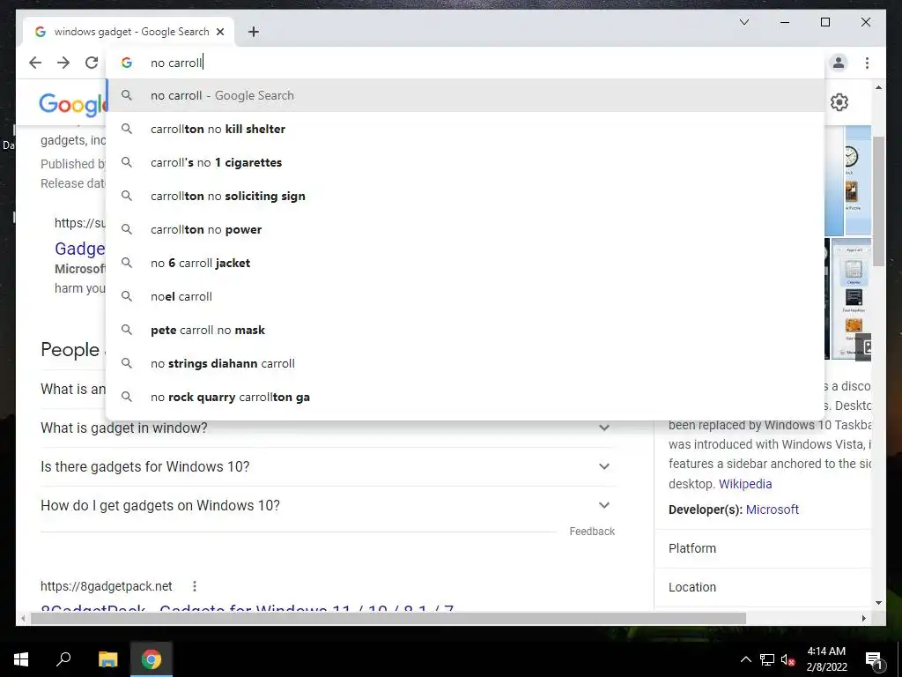
Task: Click the page scroll-up arrow
Action: click(878, 87)
